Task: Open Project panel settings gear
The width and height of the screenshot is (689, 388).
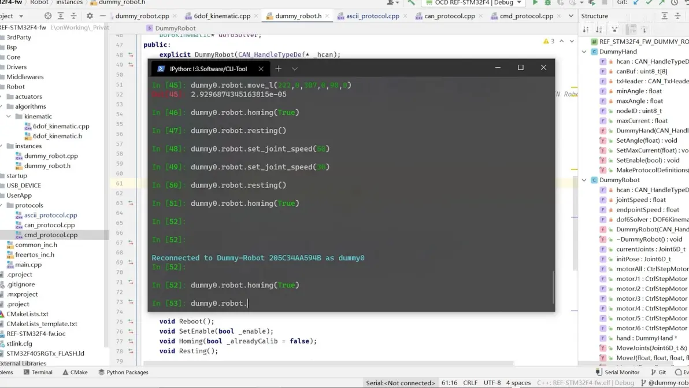Action: click(x=90, y=16)
